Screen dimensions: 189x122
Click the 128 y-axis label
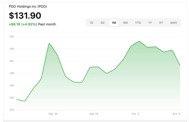click(12, 86)
